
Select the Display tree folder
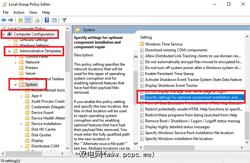[x=37, y=141]
